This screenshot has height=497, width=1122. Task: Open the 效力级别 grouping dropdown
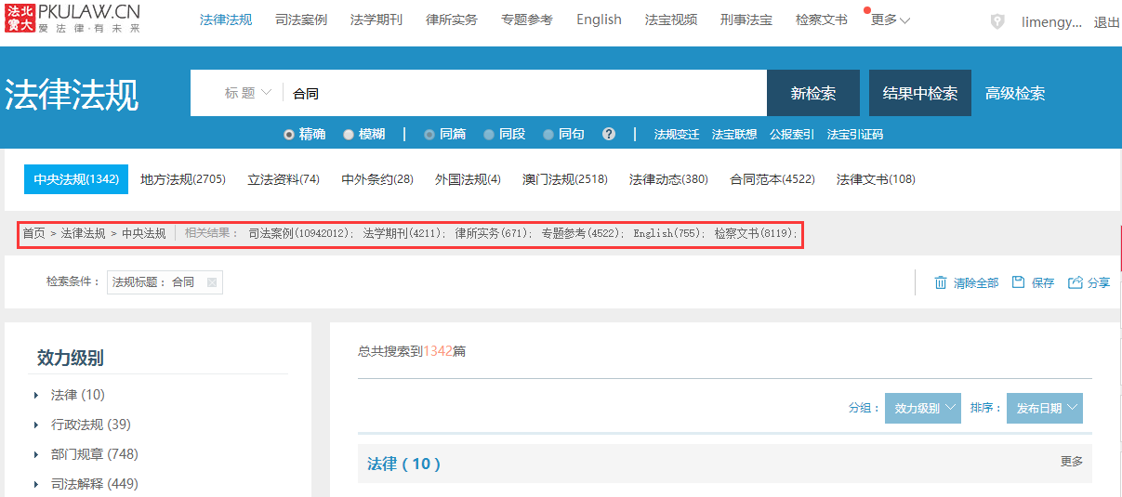(922, 408)
